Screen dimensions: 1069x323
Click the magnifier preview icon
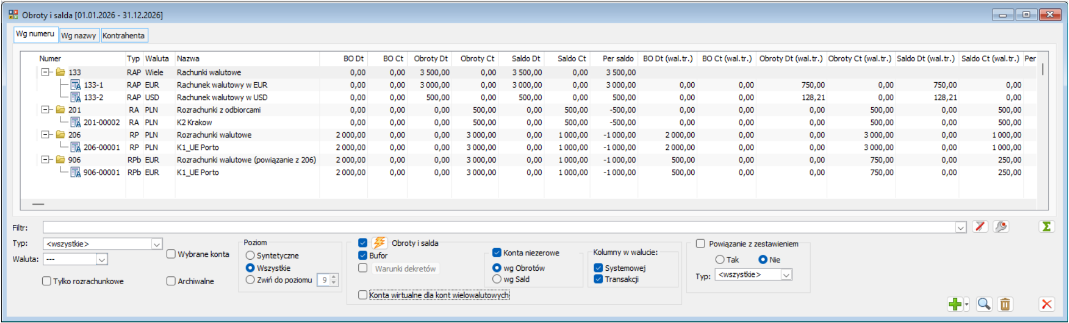point(984,304)
